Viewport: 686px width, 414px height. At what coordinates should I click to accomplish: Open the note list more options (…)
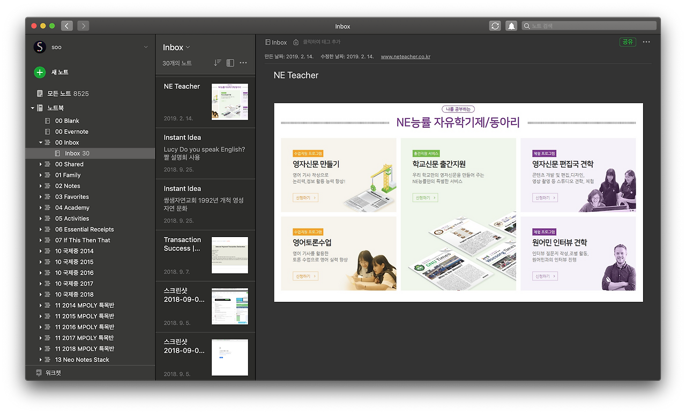243,63
